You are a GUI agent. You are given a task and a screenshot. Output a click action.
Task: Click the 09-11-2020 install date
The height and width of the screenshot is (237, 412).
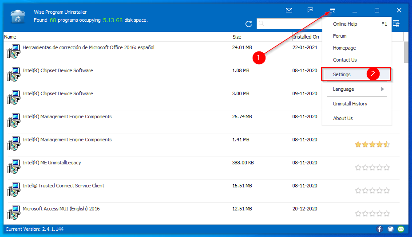305,93
